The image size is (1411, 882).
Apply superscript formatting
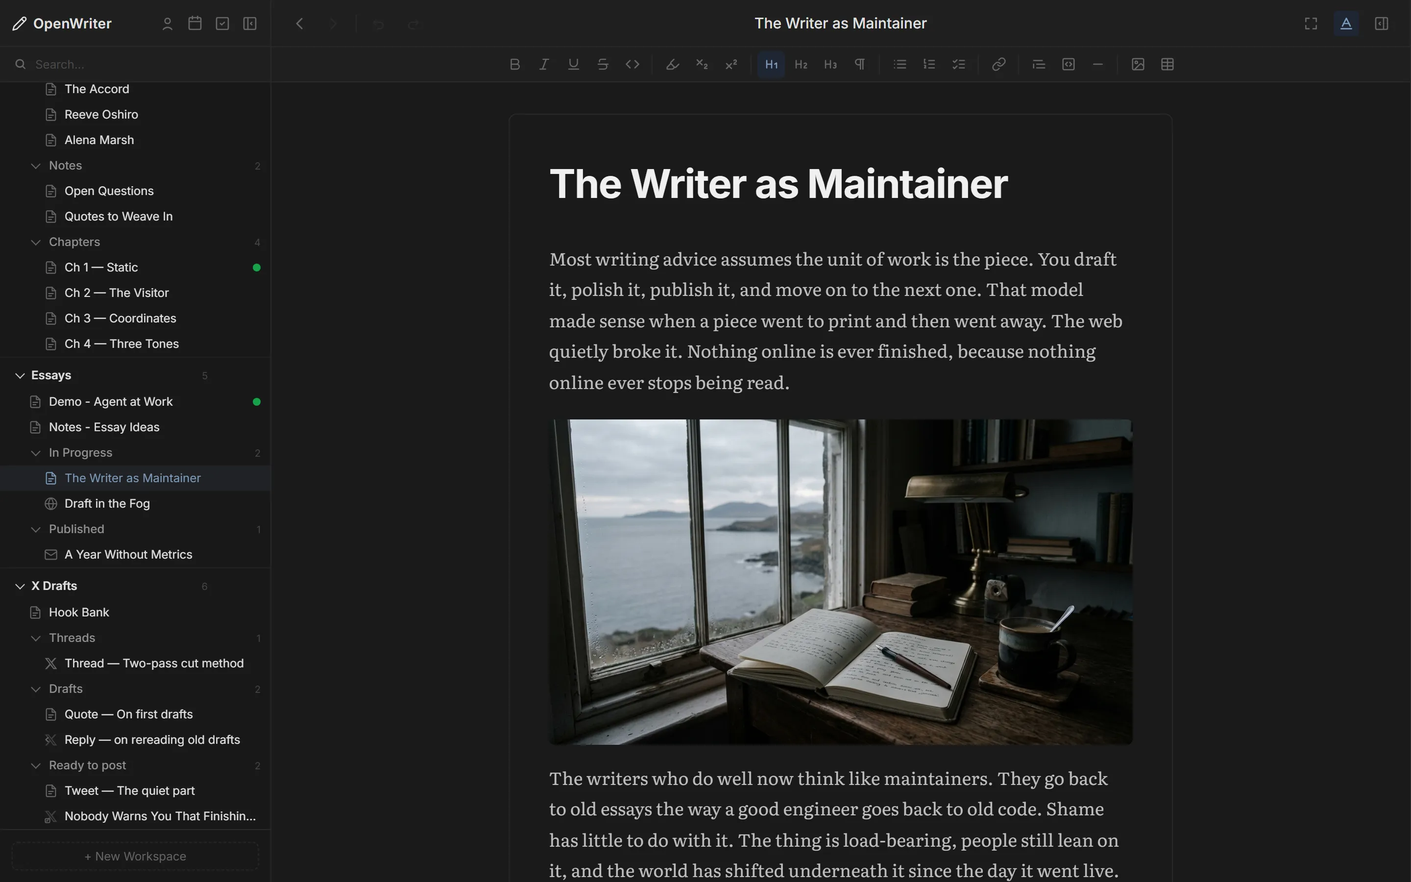tap(731, 64)
